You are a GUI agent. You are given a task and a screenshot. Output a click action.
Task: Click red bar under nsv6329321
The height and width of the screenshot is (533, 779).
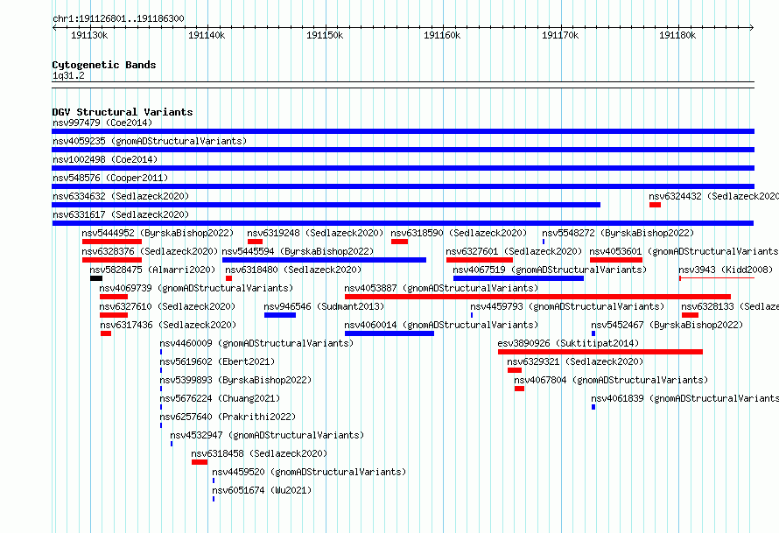click(515, 370)
